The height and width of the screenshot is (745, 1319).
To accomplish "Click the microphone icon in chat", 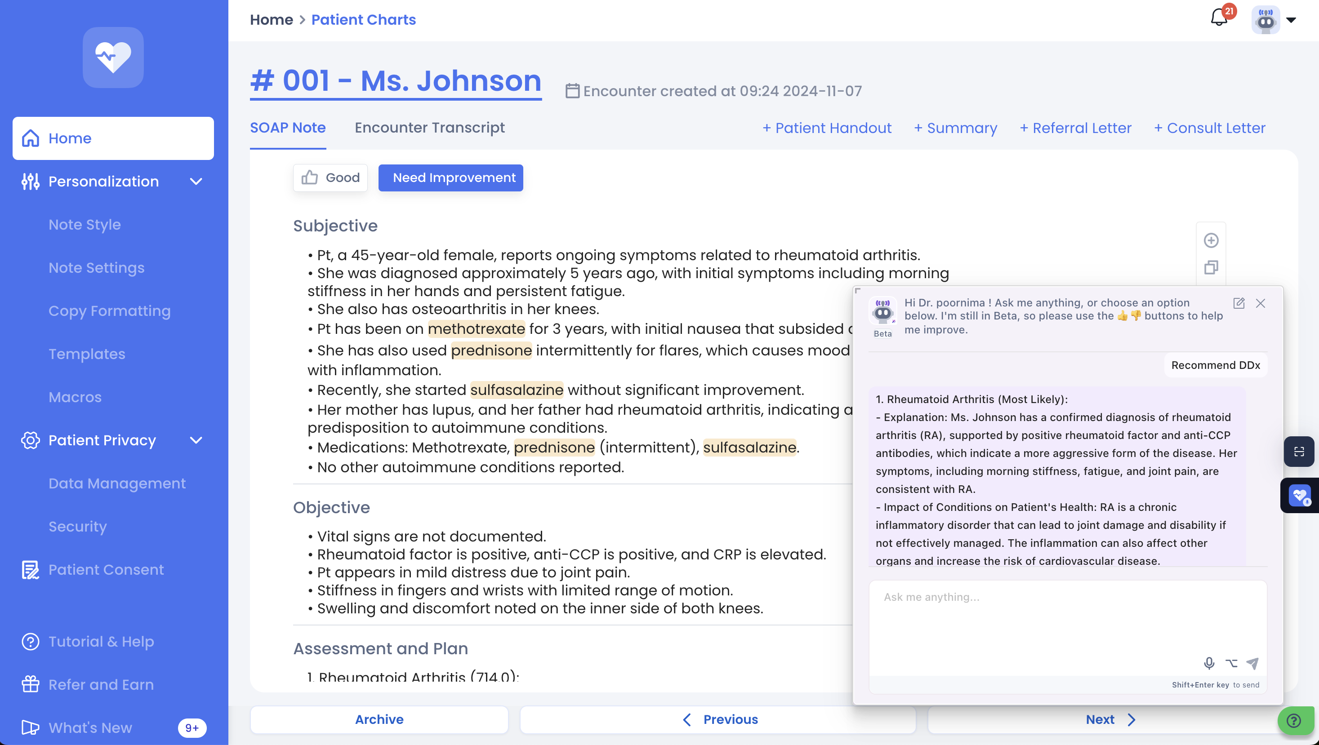I will 1209,663.
